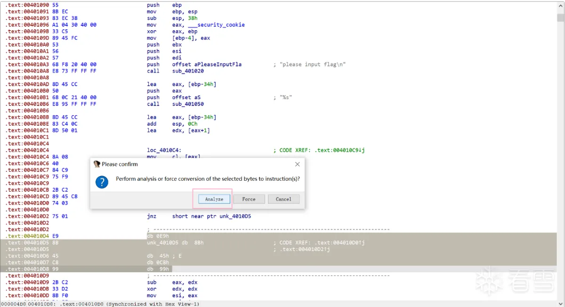Click the vertical scrollbar thumb of the disassembly
The height and width of the screenshot is (307, 565).
click(560, 18)
